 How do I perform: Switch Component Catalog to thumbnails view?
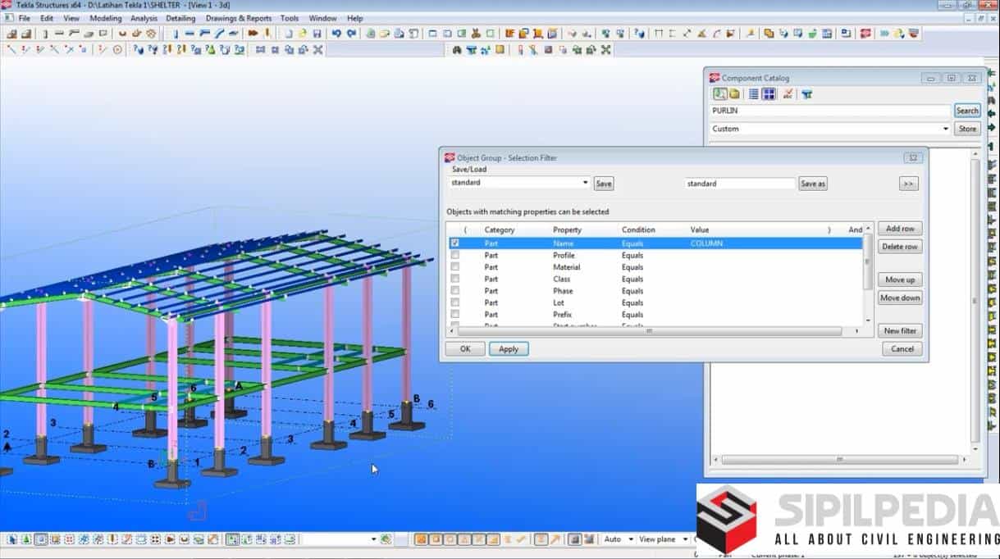tap(769, 94)
